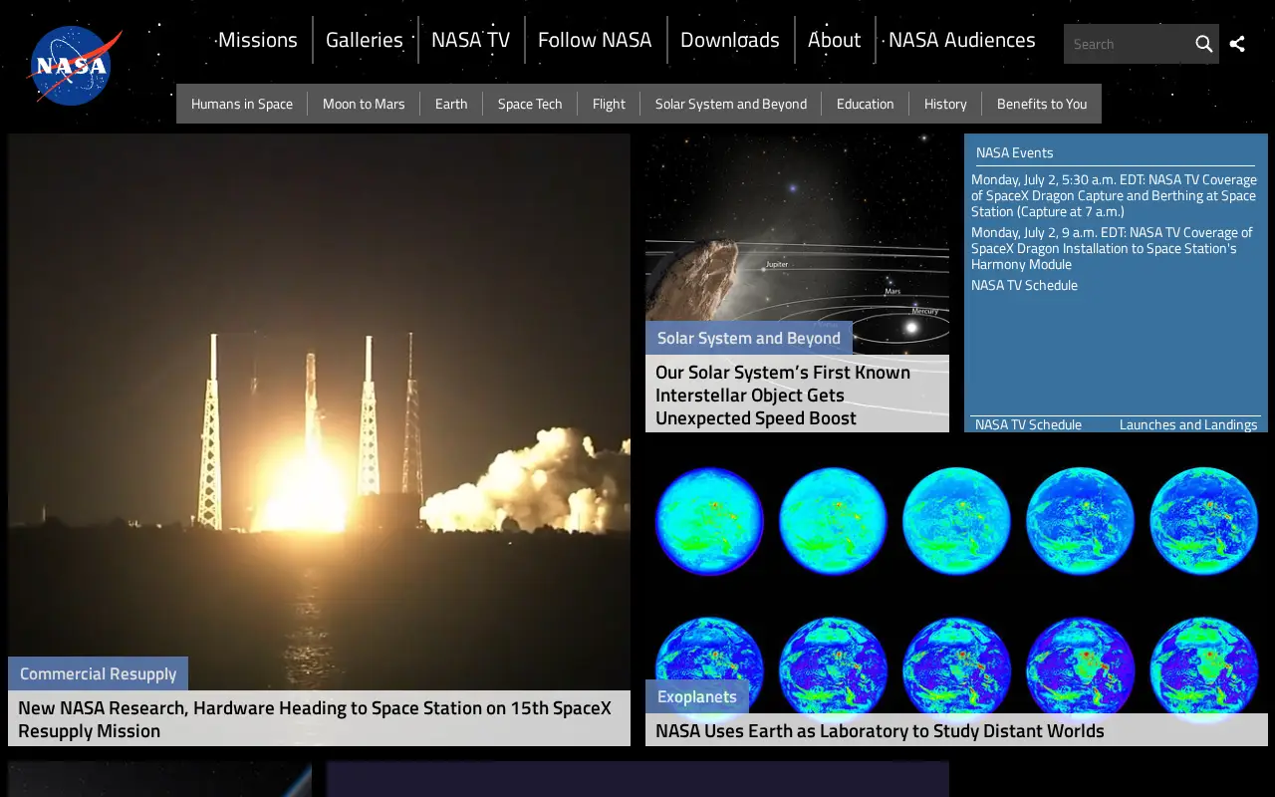This screenshot has height=797, width=1275.
Task: Focus the Search input field
Action: point(1128,44)
